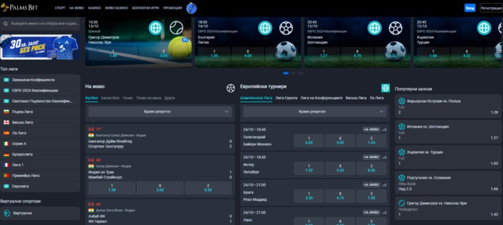This screenshot has width=503, height=225.
Task: Open the КАЗИНО menu item
Action: [x=94, y=8]
